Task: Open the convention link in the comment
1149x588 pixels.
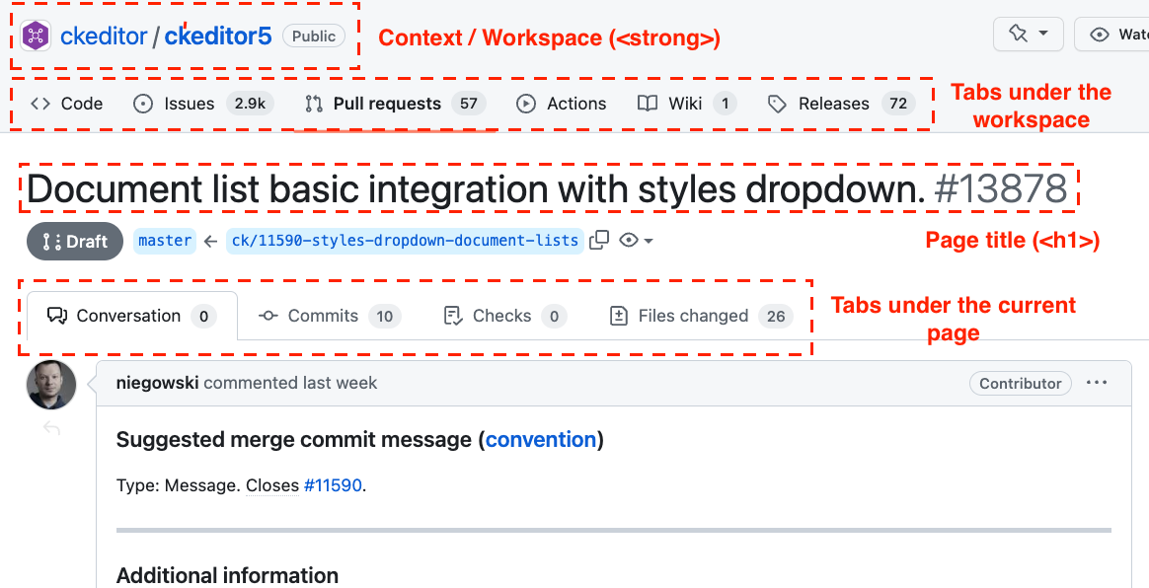Action: [x=540, y=440]
